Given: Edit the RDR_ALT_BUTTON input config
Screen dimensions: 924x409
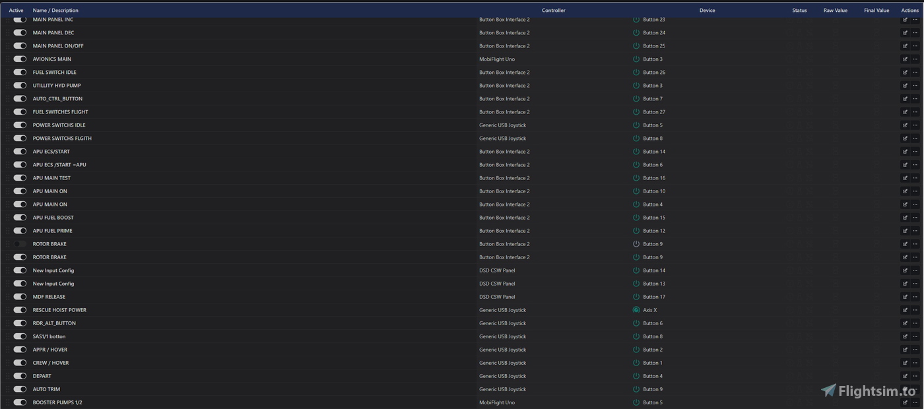Looking at the screenshot, I should [905, 323].
